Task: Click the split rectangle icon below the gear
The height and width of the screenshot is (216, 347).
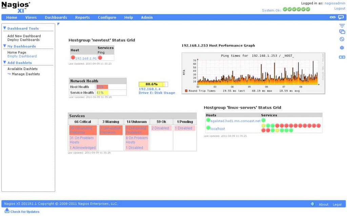Action: point(342,57)
